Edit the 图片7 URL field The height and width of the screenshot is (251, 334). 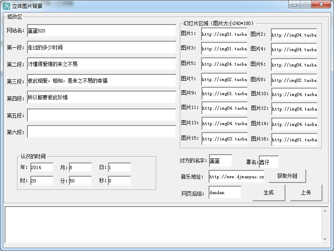(224, 79)
